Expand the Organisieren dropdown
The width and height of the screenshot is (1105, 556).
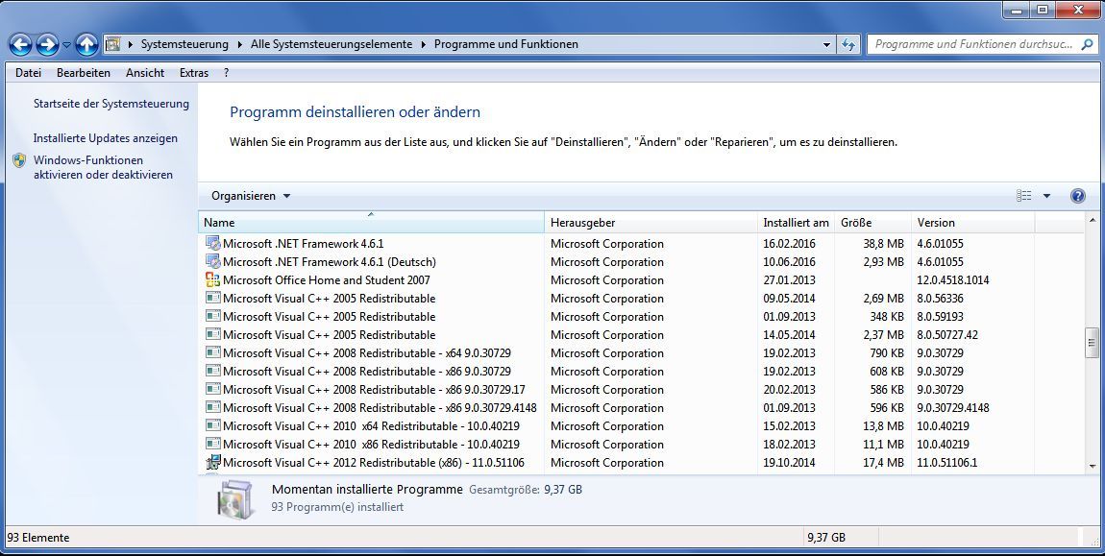click(251, 196)
